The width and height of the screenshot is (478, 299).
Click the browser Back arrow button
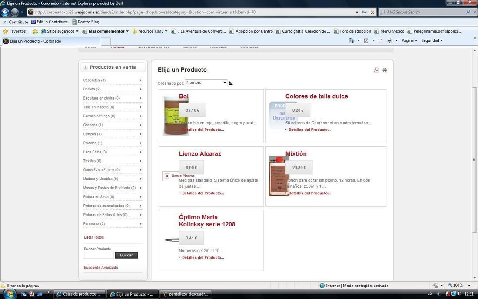(x=5, y=12)
